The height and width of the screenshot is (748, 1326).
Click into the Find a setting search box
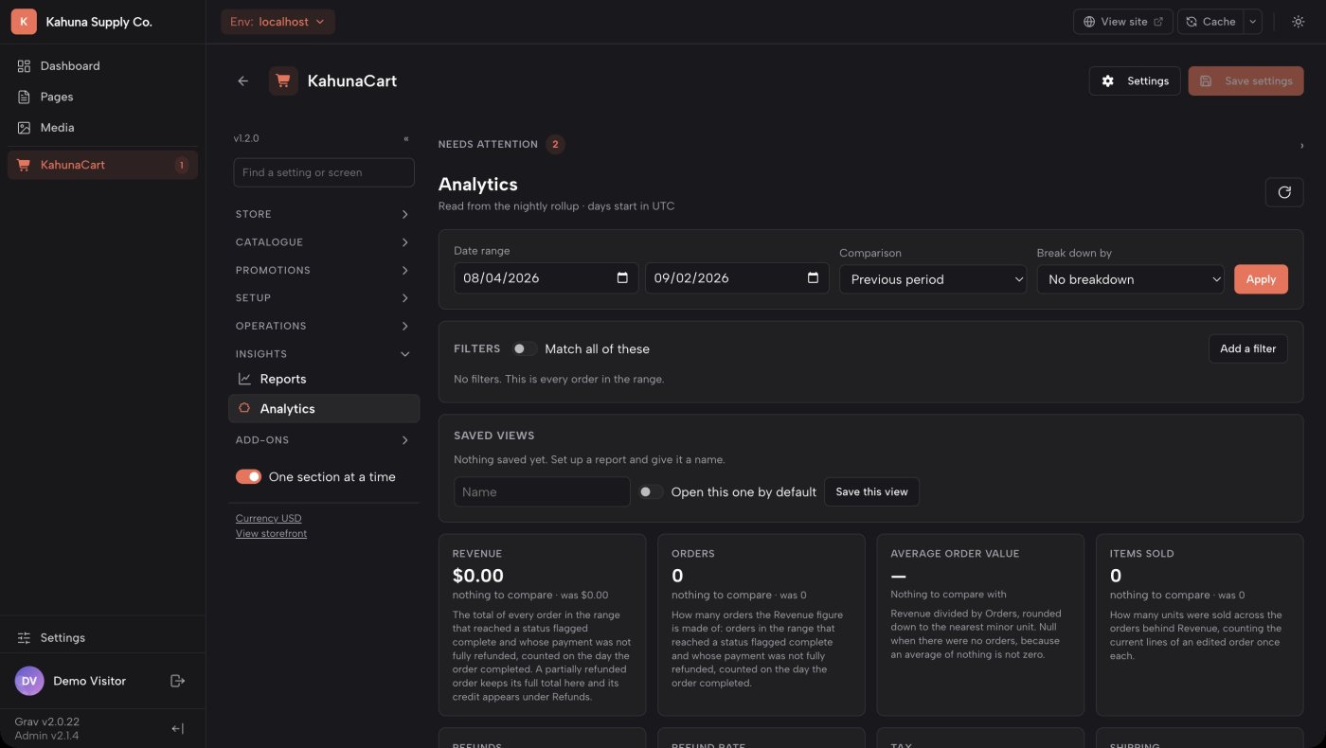click(324, 172)
